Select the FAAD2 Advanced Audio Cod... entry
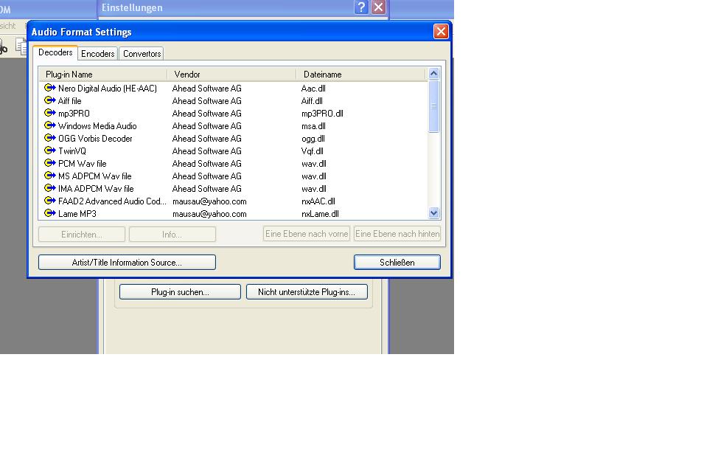Viewport: 701px width, 450px height. click(112, 201)
